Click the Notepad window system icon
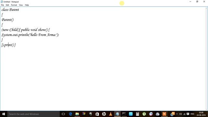The image size is (208, 117). pyautogui.click(x=2, y=2)
